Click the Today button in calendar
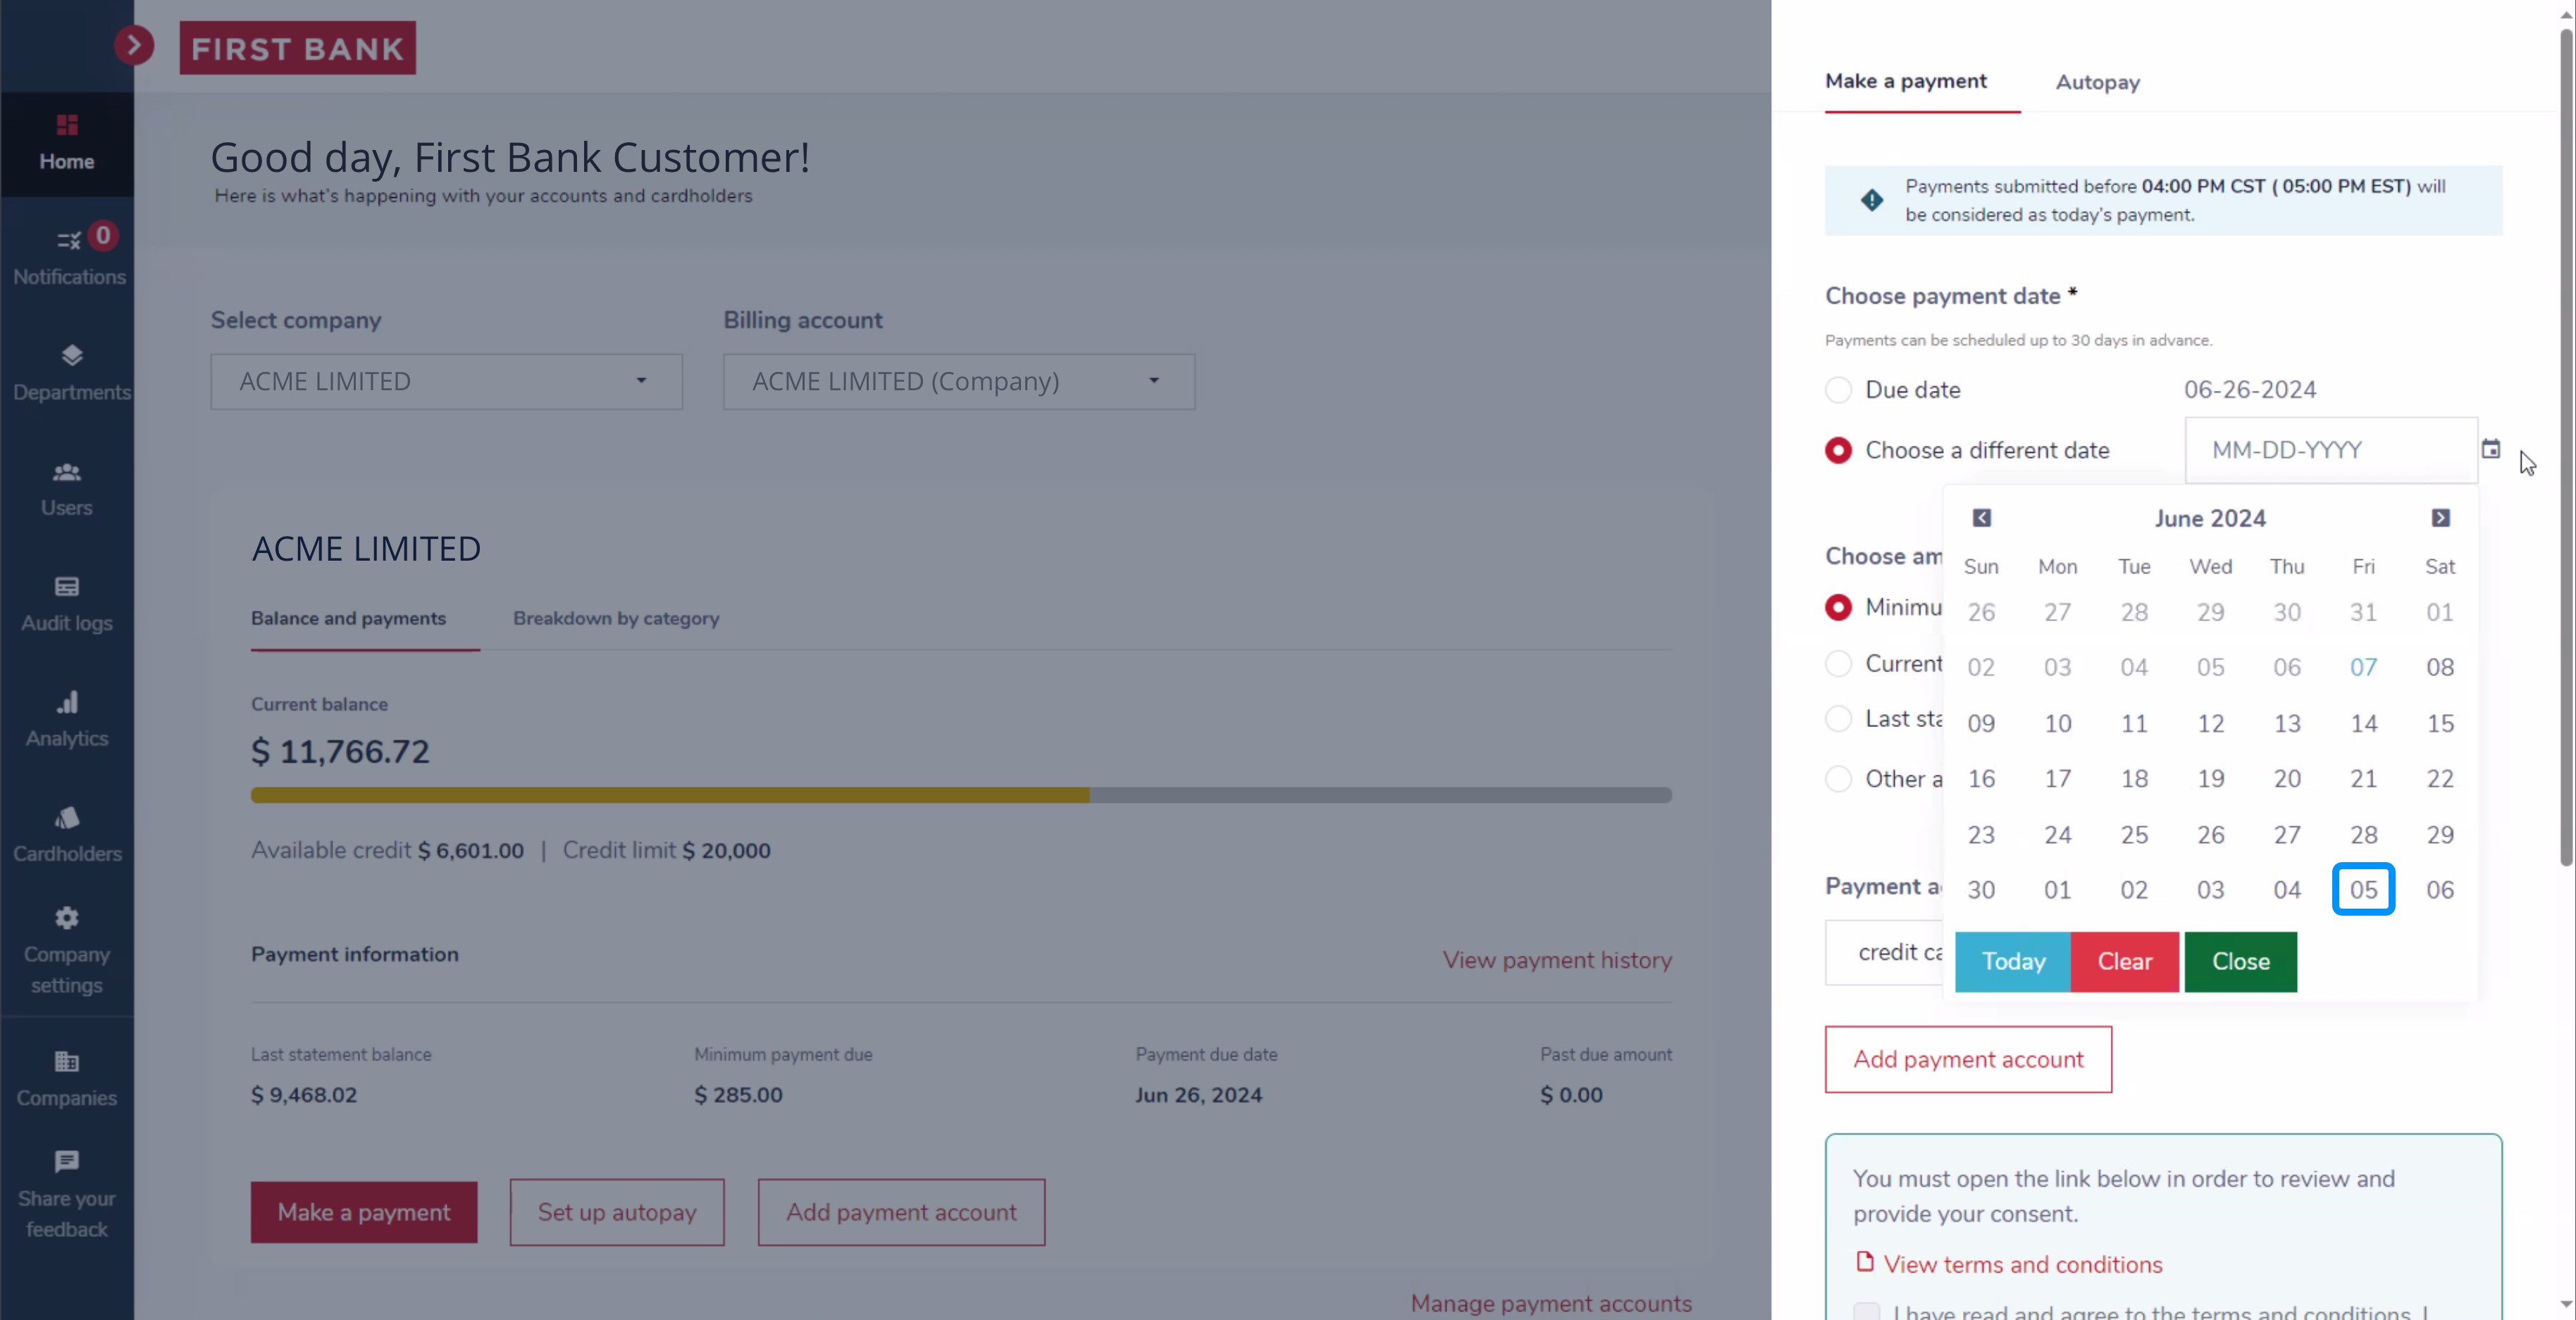 [x=2013, y=962]
